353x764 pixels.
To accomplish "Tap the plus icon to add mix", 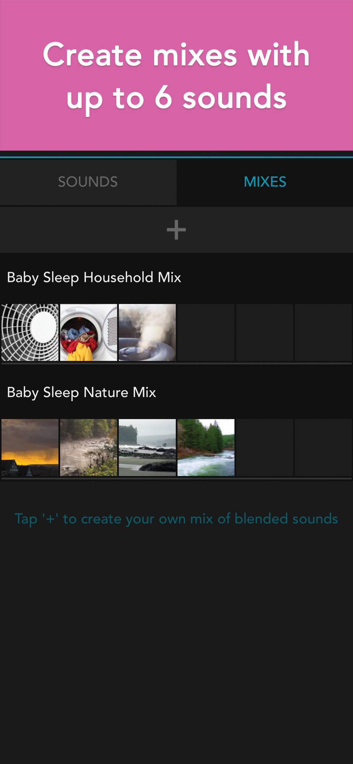I will click(x=176, y=230).
